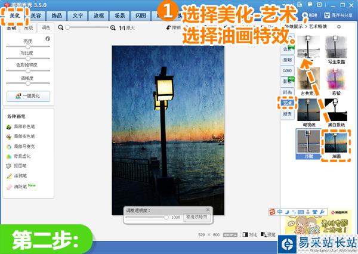Click the 新建 new image icon

pyautogui.click(x=305, y=16)
